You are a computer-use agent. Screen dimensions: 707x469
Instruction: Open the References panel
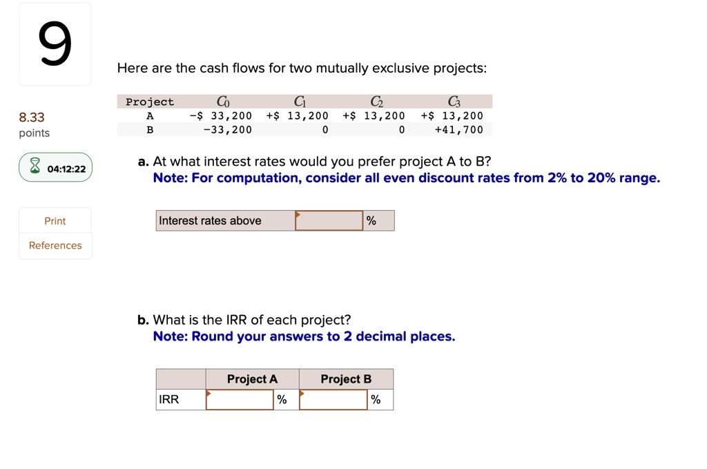point(55,245)
